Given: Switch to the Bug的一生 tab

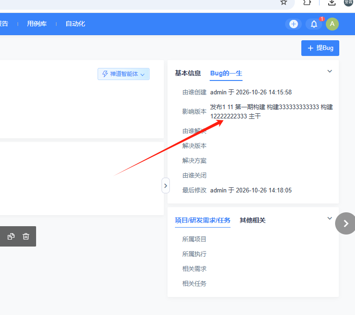Looking at the screenshot, I should tap(226, 74).
